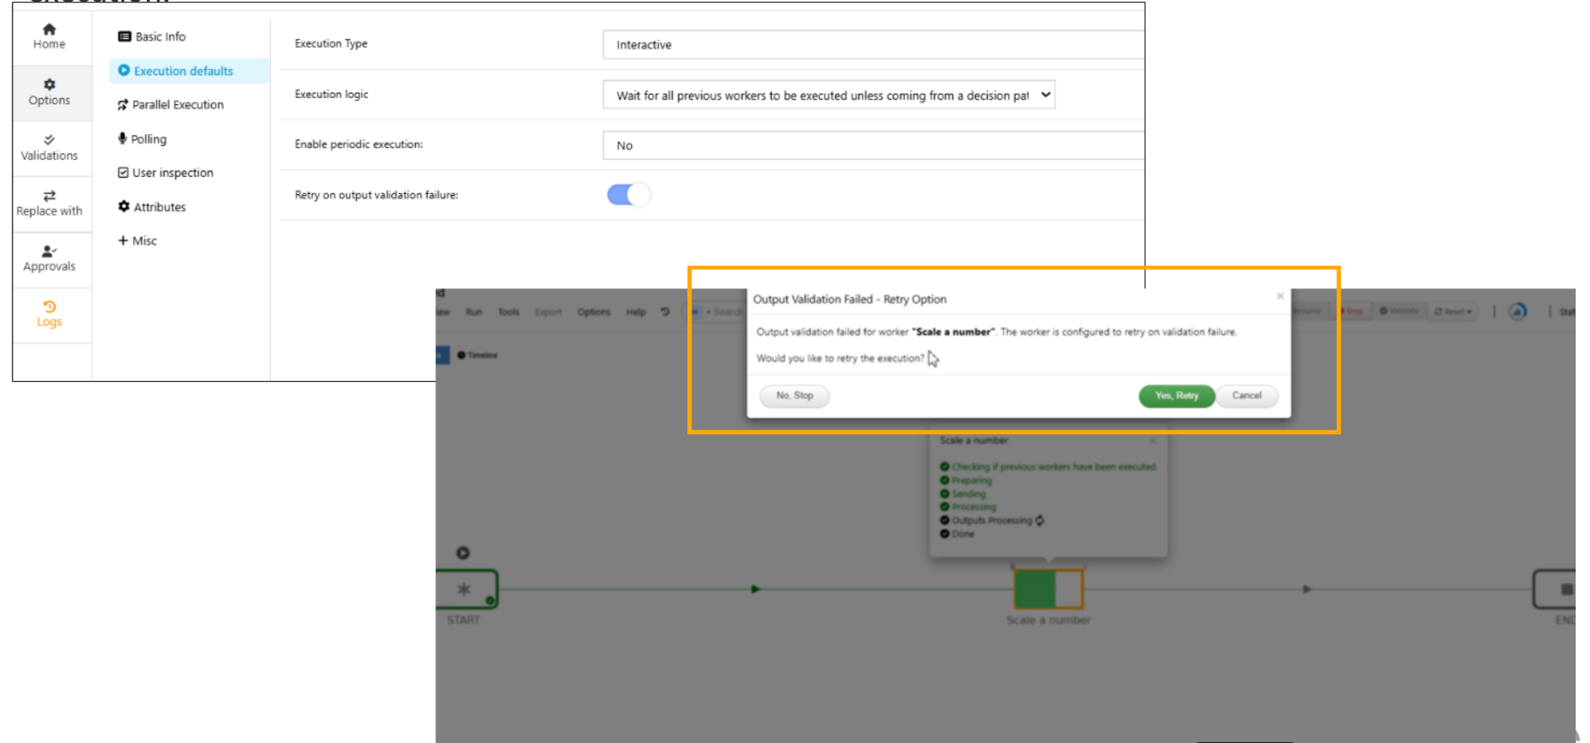Click the Replace with icon
The image size is (1590, 743).
[x=49, y=196]
